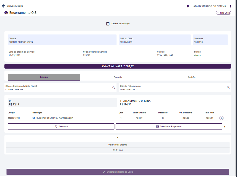Viewport: 237px width, 177px height.
Task: Open notifications bell icon
Action: [x=188, y=6]
